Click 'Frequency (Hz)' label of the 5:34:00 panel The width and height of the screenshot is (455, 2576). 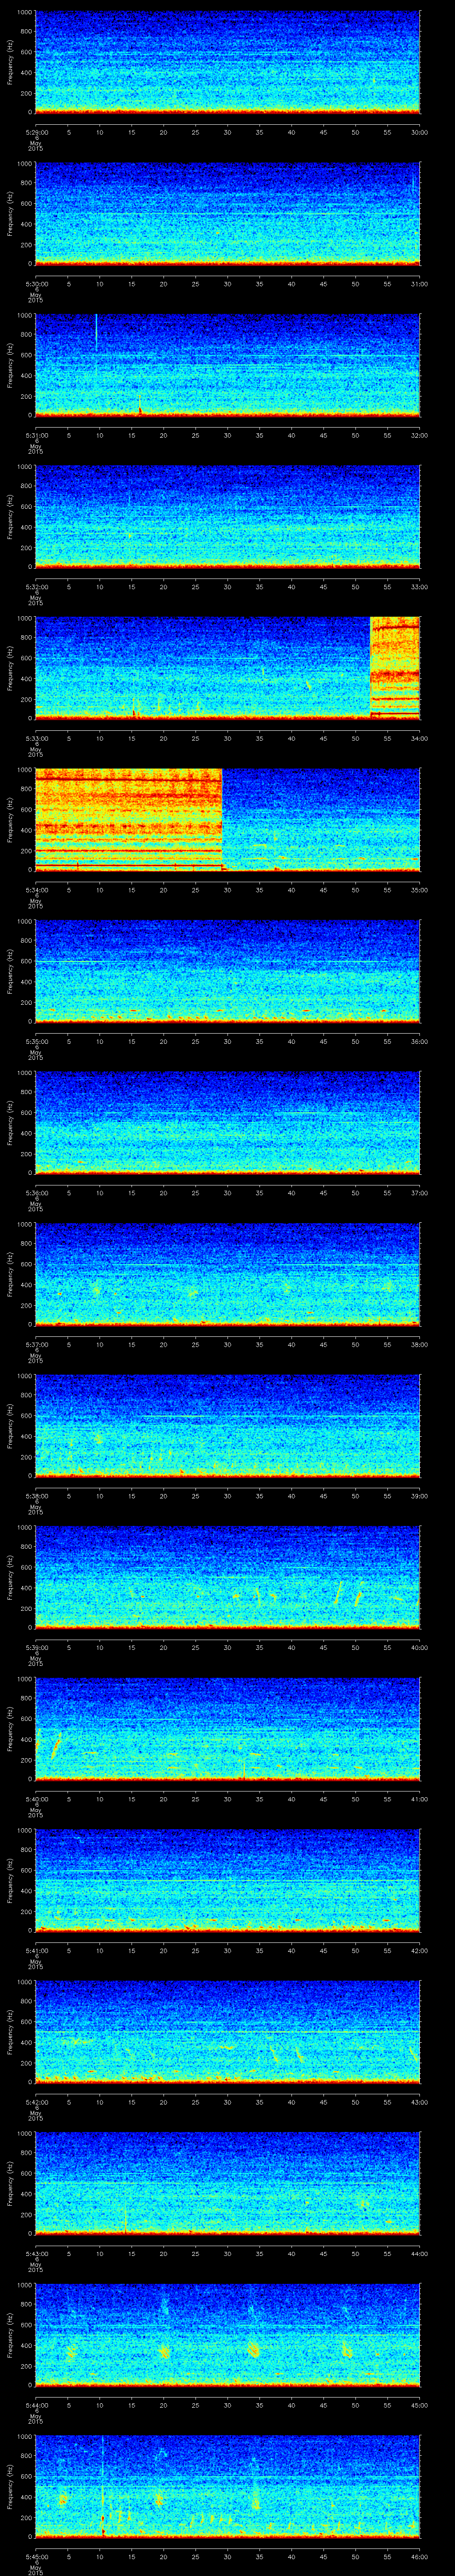(x=10, y=819)
